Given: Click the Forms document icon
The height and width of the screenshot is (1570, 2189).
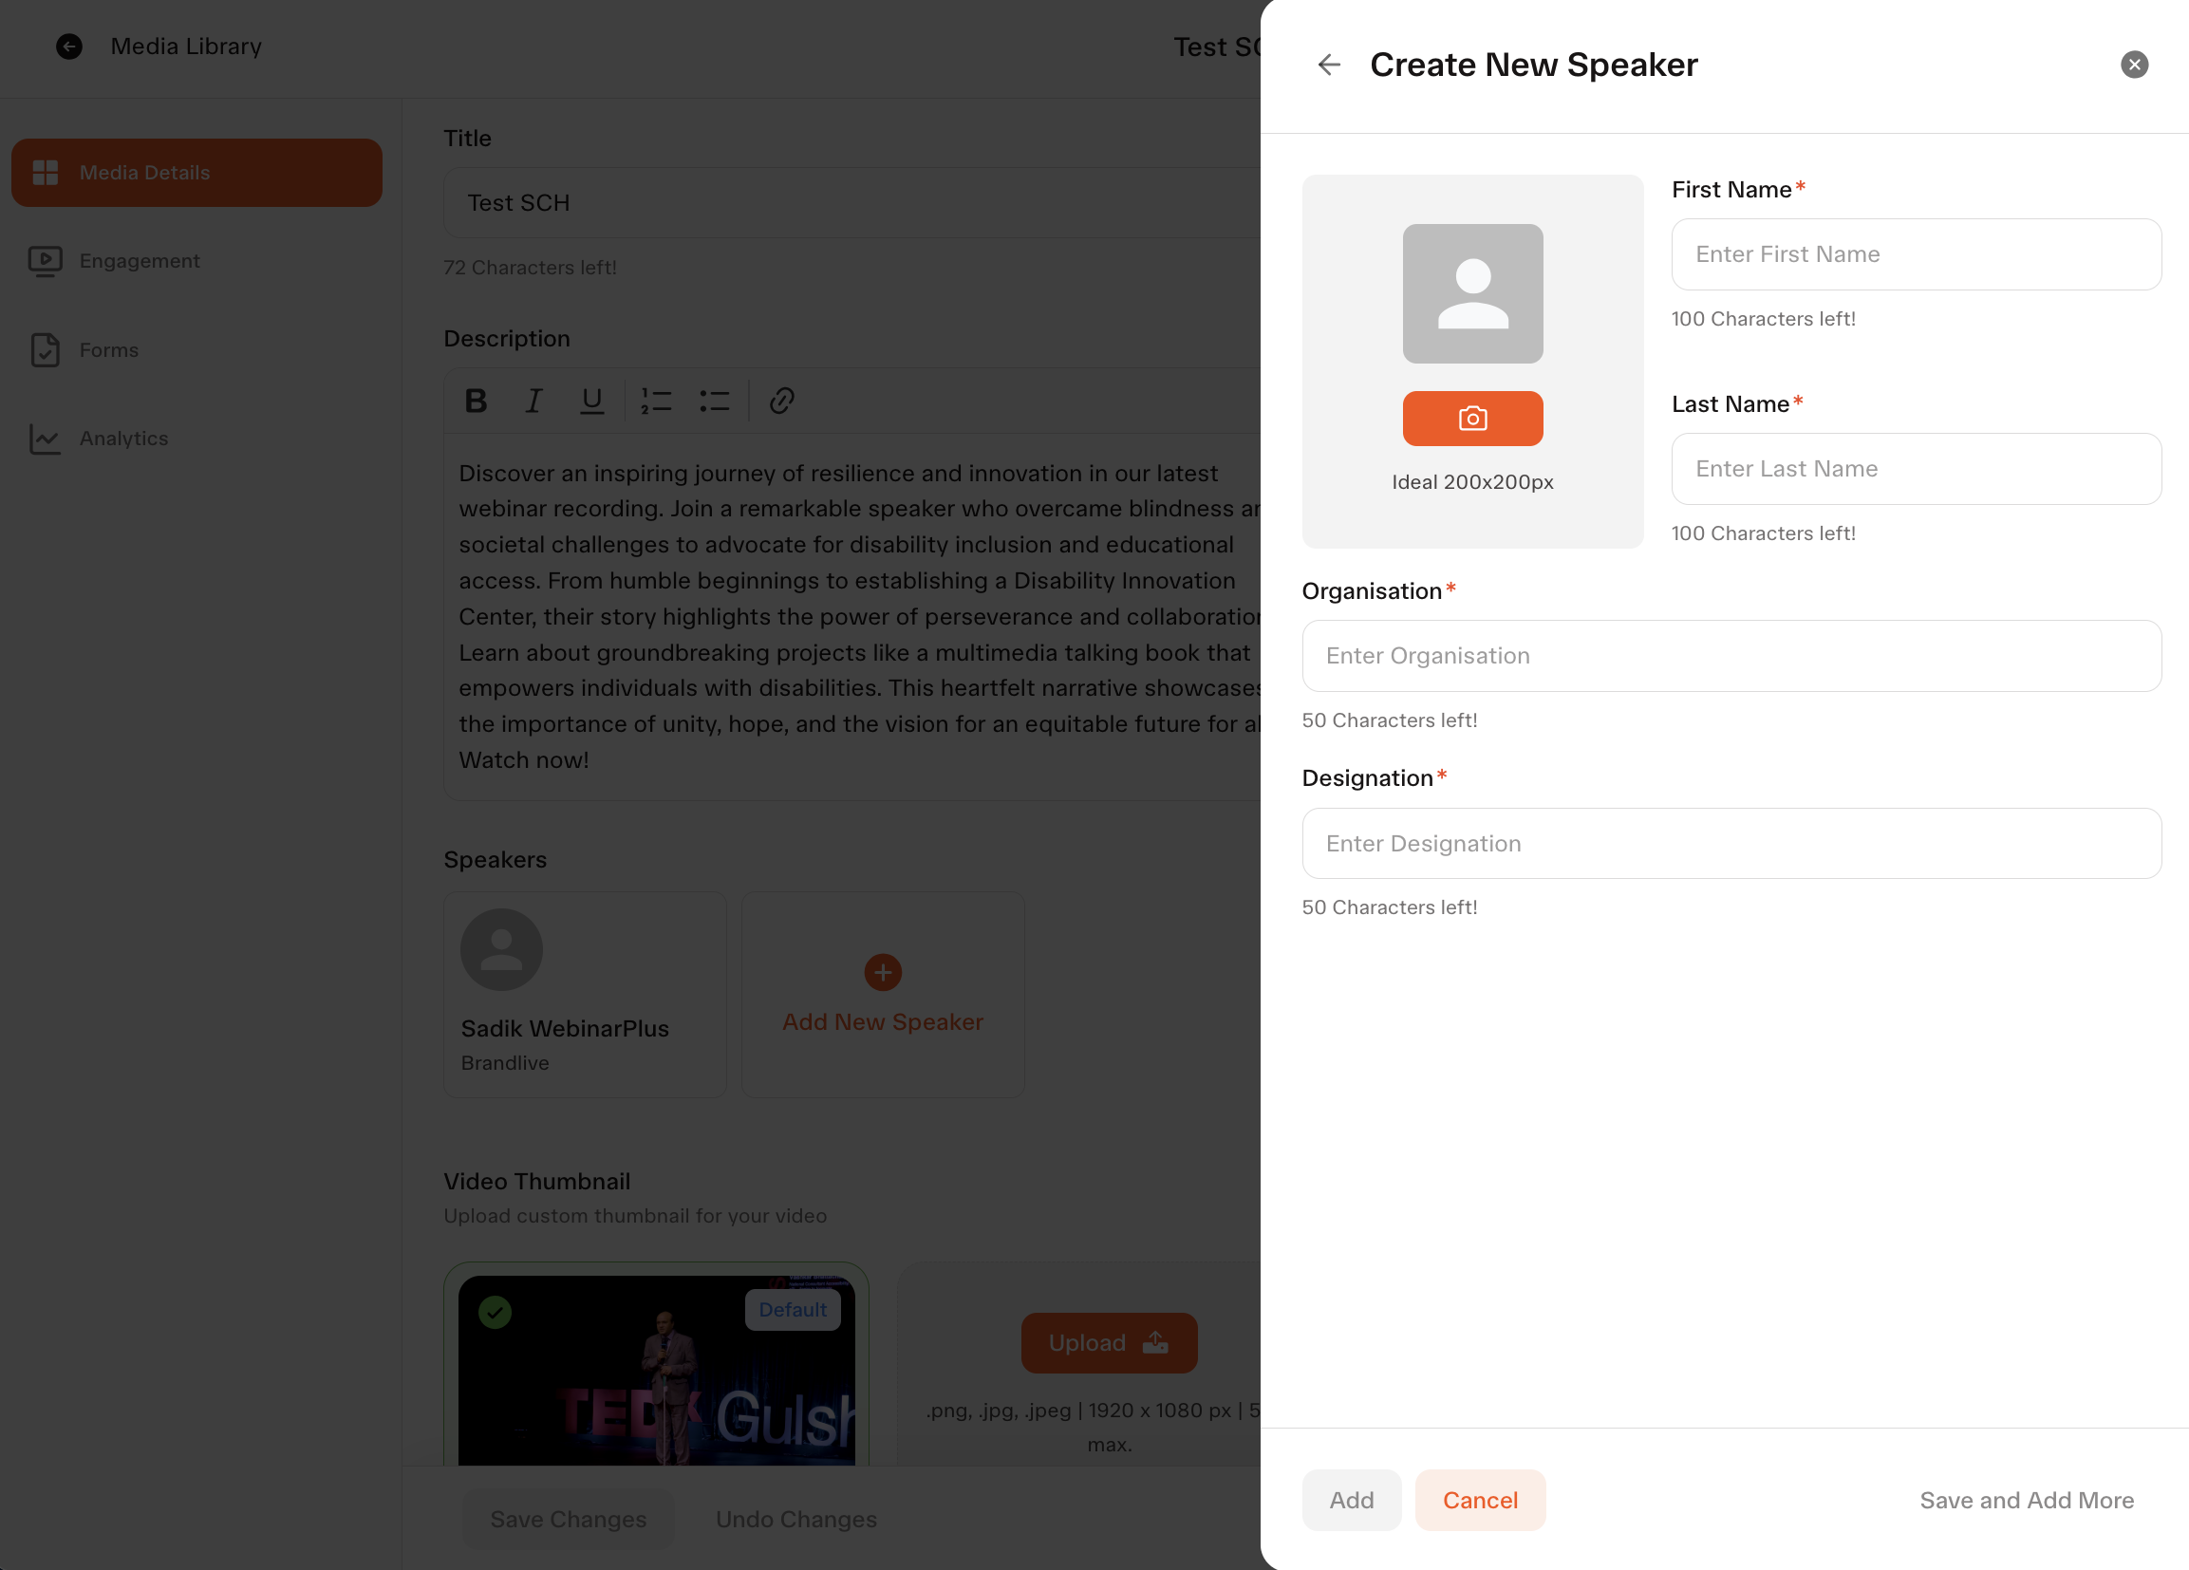Looking at the screenshot, I should click(x=46, y=349).
